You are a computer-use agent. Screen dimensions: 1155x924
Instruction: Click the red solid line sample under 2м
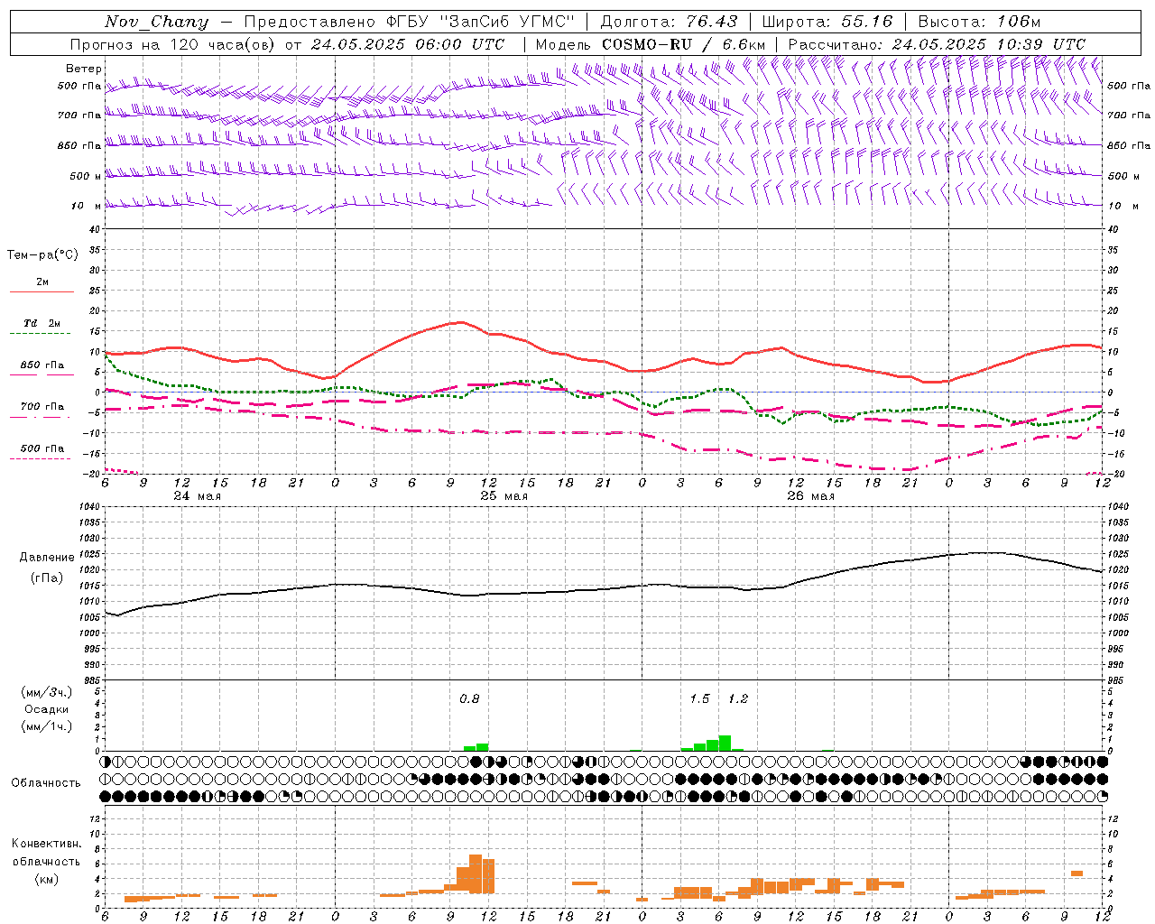point(42,292)
